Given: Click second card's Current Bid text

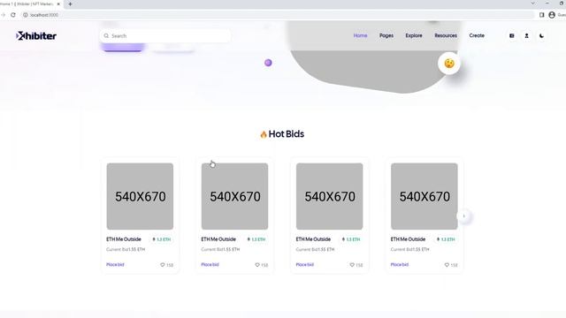Looking at the screenshot, I should 220,249.
